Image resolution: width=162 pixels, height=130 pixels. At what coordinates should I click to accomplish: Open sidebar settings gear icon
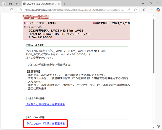point(158,126)
